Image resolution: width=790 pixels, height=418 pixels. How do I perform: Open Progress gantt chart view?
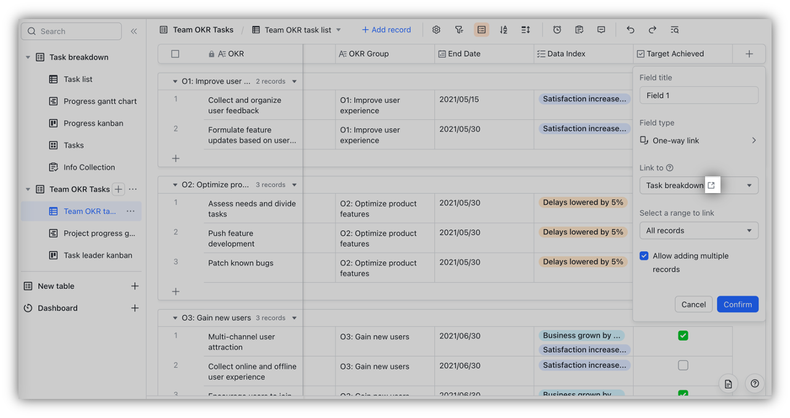tap(100, 101)
